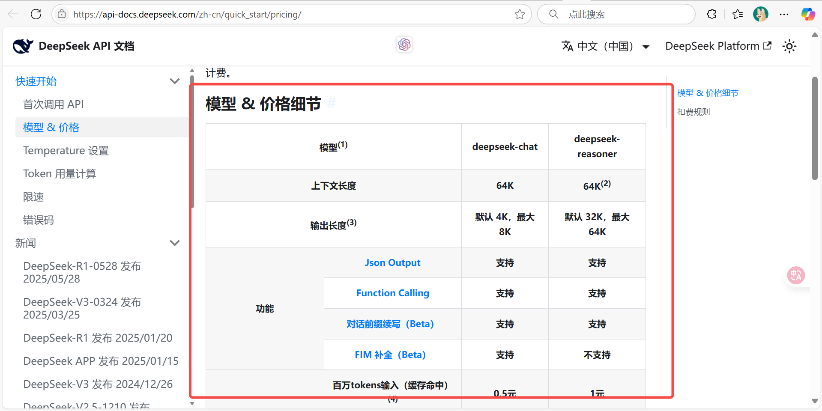Click the translate language icon
The width and height of the screenshot is (822, 411).
[x=568, y=46]
